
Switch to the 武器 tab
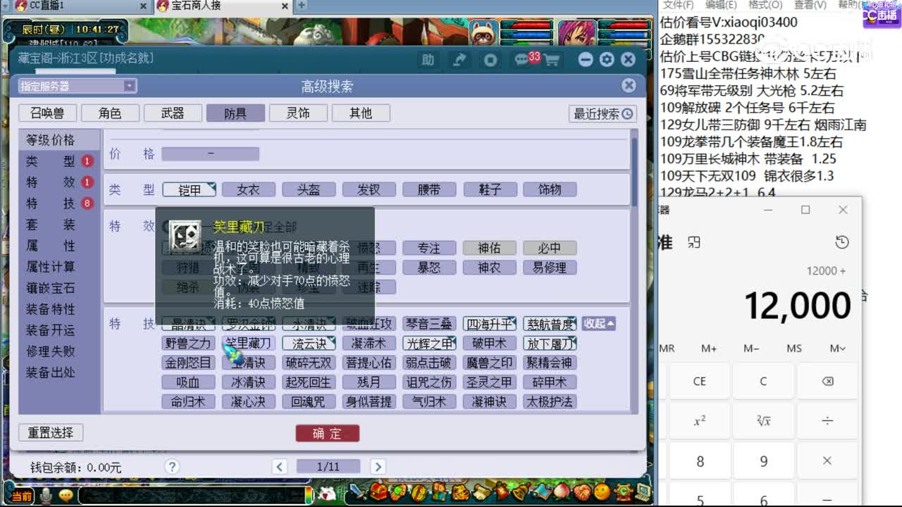point(173,113)
